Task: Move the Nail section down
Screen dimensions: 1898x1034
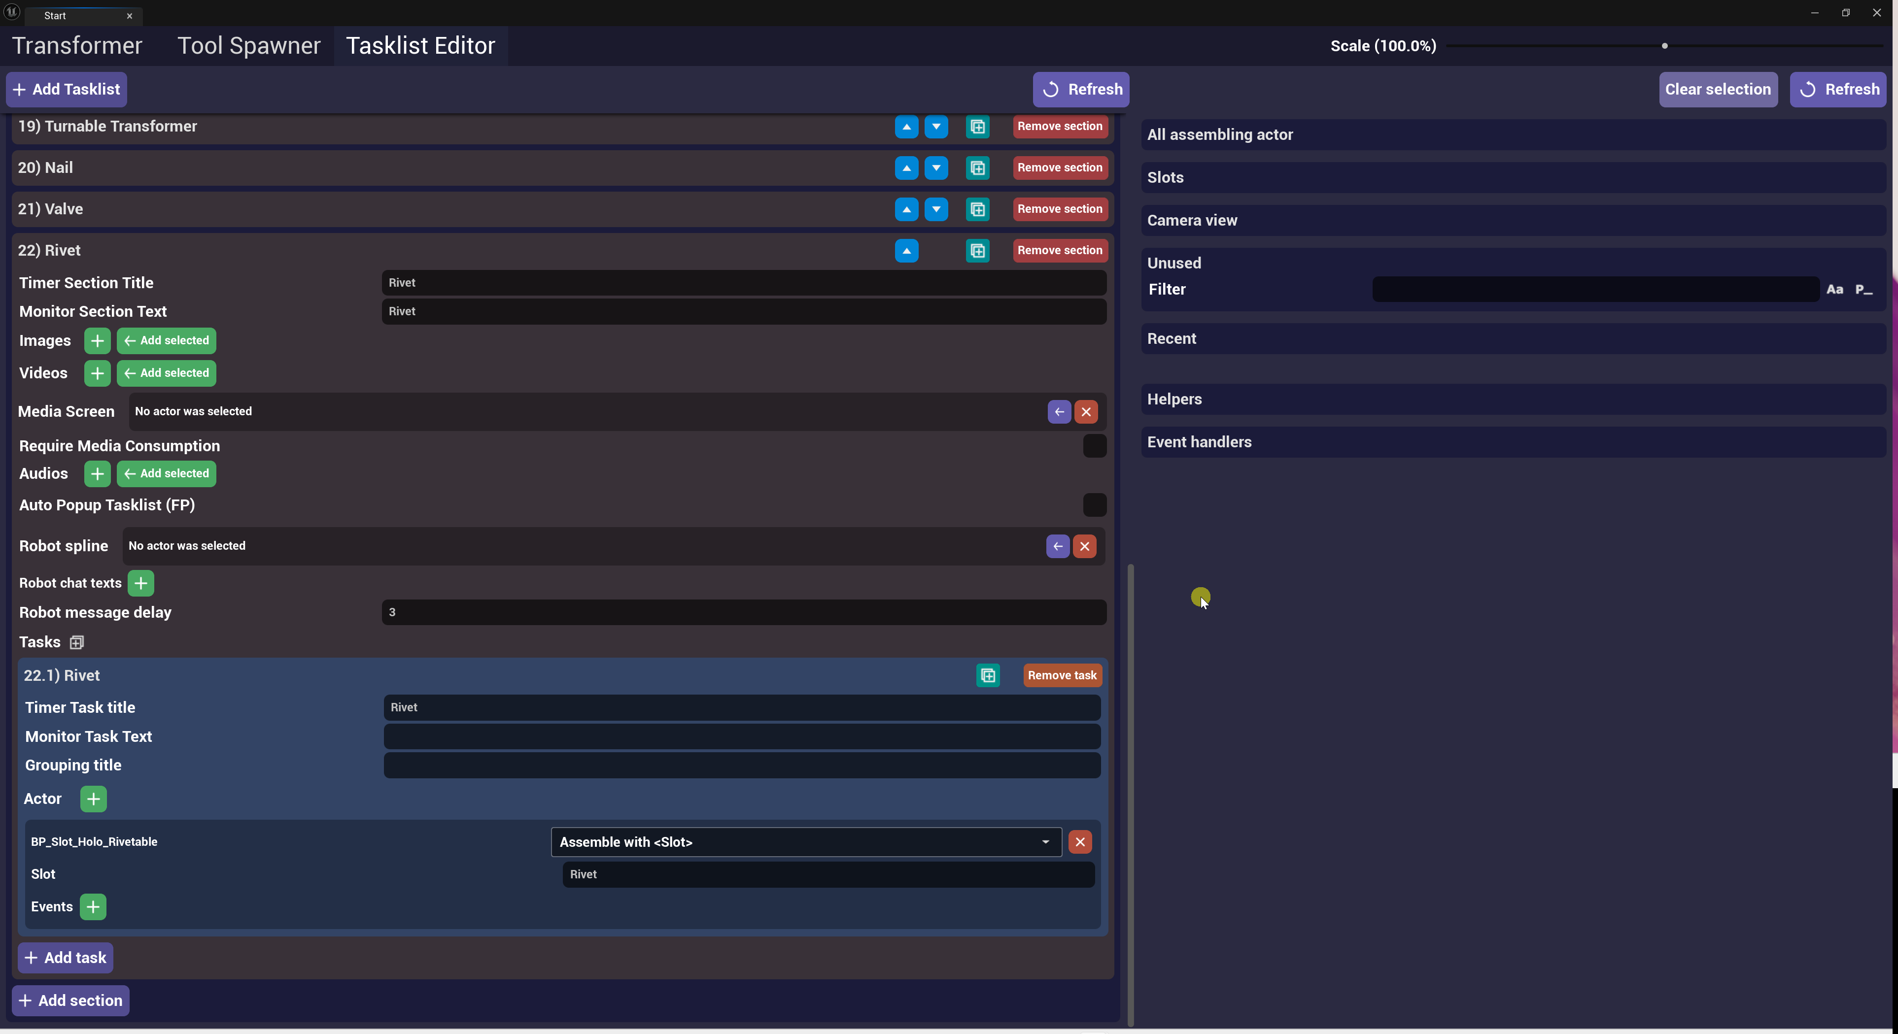Action: coord(936,168)
